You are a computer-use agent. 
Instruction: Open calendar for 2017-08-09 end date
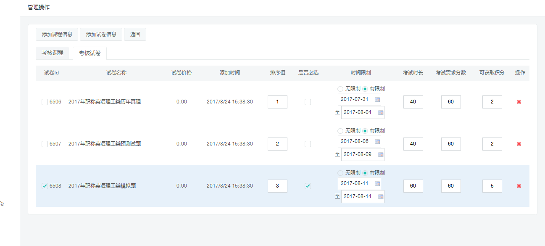click(380, 154)
